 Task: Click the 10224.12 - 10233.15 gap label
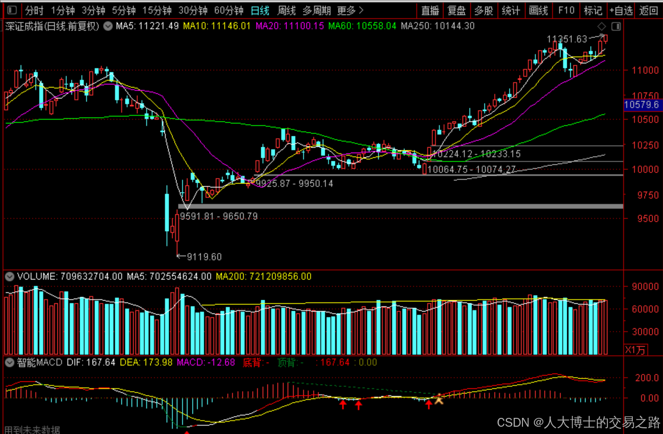pos(476,154)
